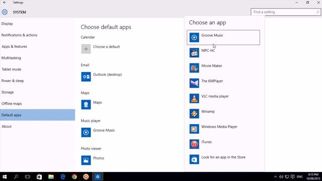Open the network icon in system tray

[287, 176]
